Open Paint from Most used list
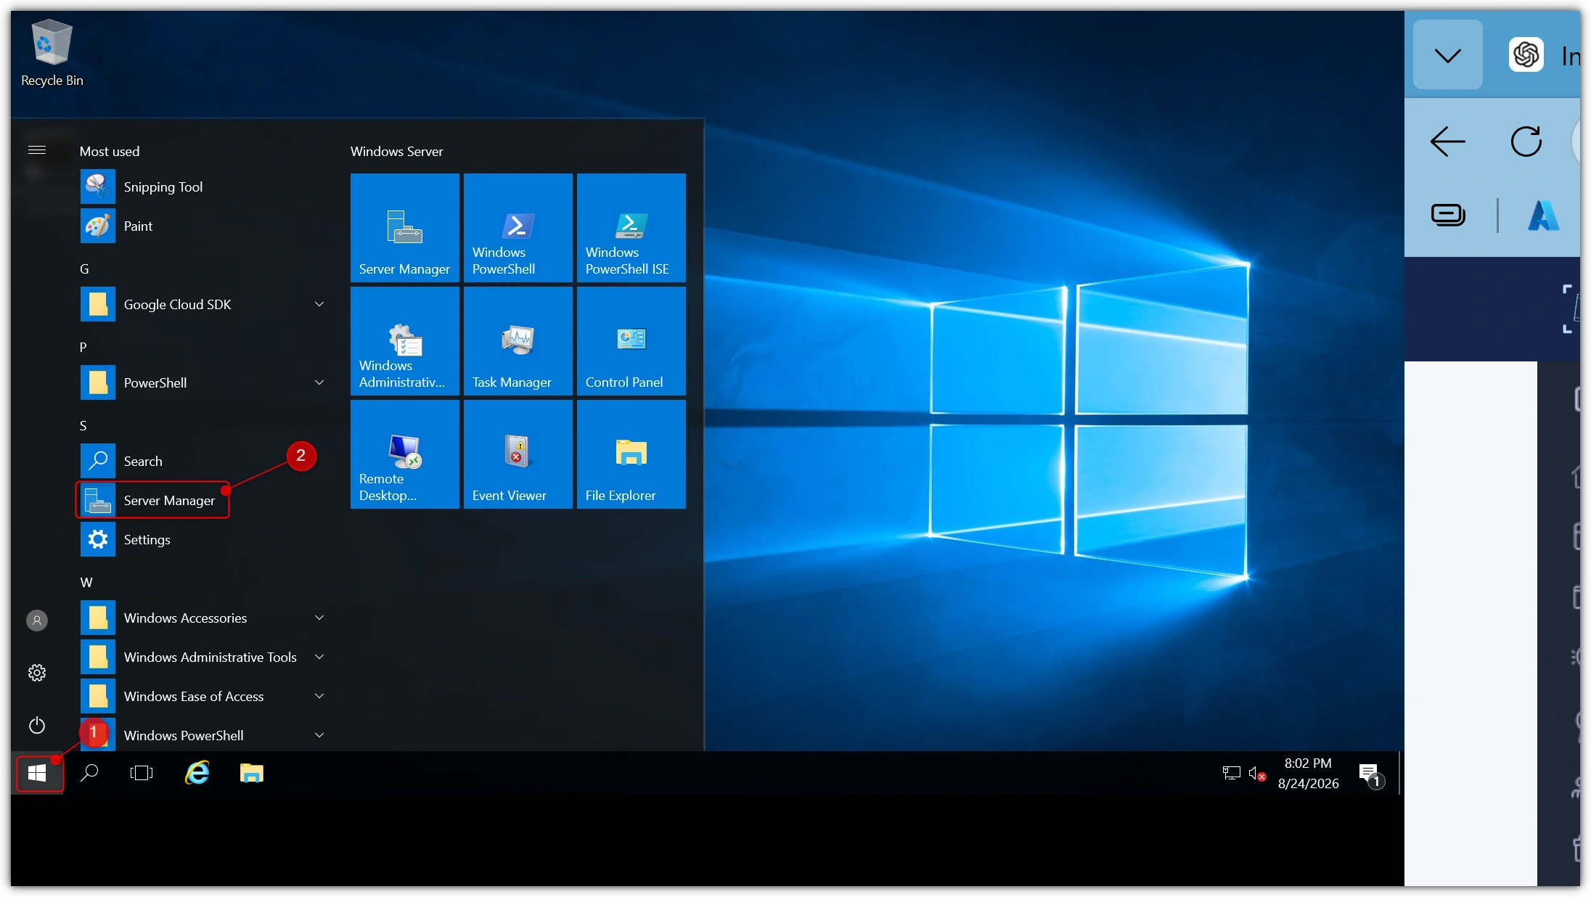Image resolution: width=1591 pixels, height=897 pixels. pyautogui.click(x=203, y=226)
